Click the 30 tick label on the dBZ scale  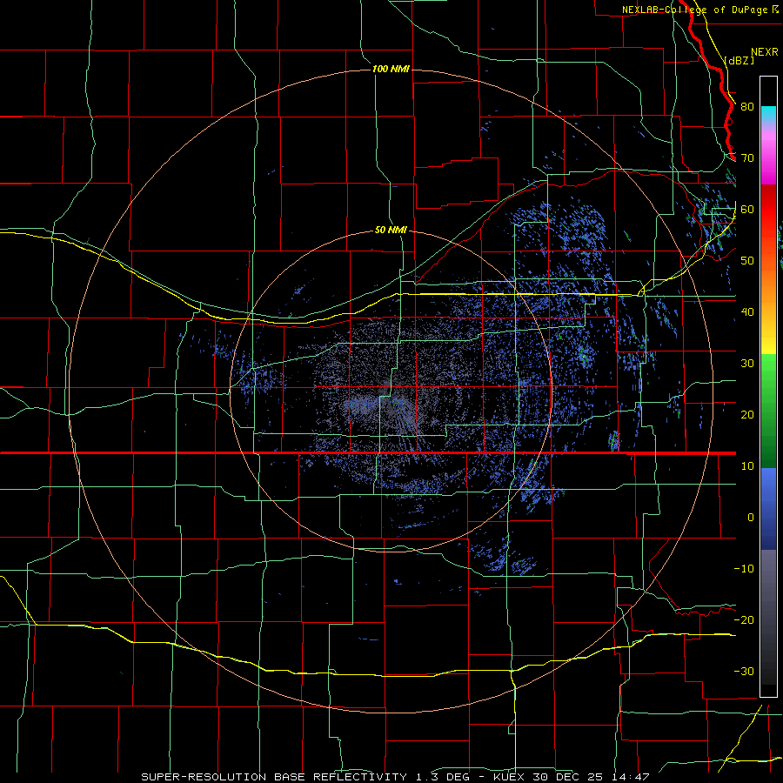point(747,364)
